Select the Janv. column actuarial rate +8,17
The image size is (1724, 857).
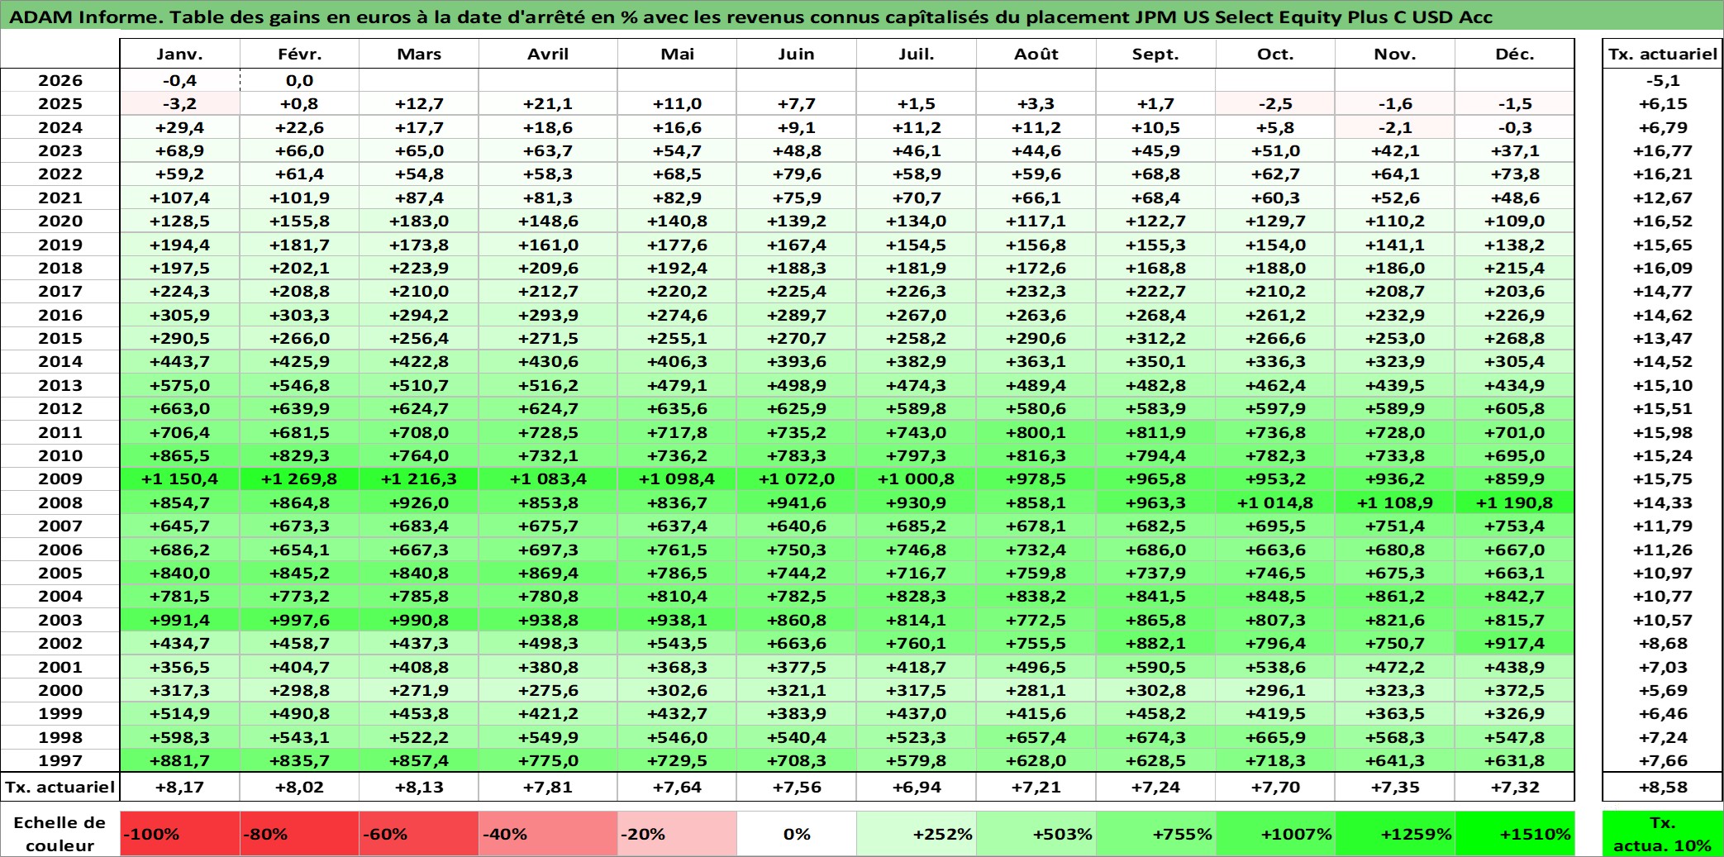tap(179, 787)
